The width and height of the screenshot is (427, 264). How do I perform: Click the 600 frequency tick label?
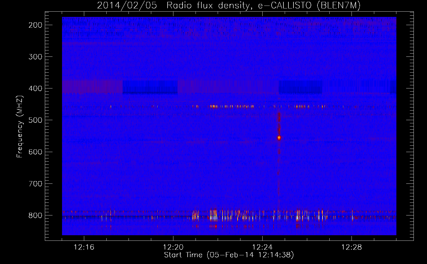pyautogui.click(x=35, y=152)
